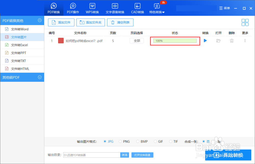Open the 菜单 menu
The image size is (255, 164).
[x=224, y=8]
